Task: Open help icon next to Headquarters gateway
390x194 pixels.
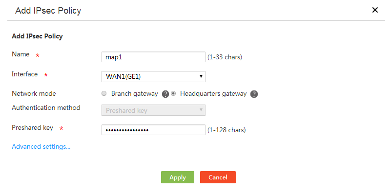Action: pyautogui.click(x=254, y=94)
